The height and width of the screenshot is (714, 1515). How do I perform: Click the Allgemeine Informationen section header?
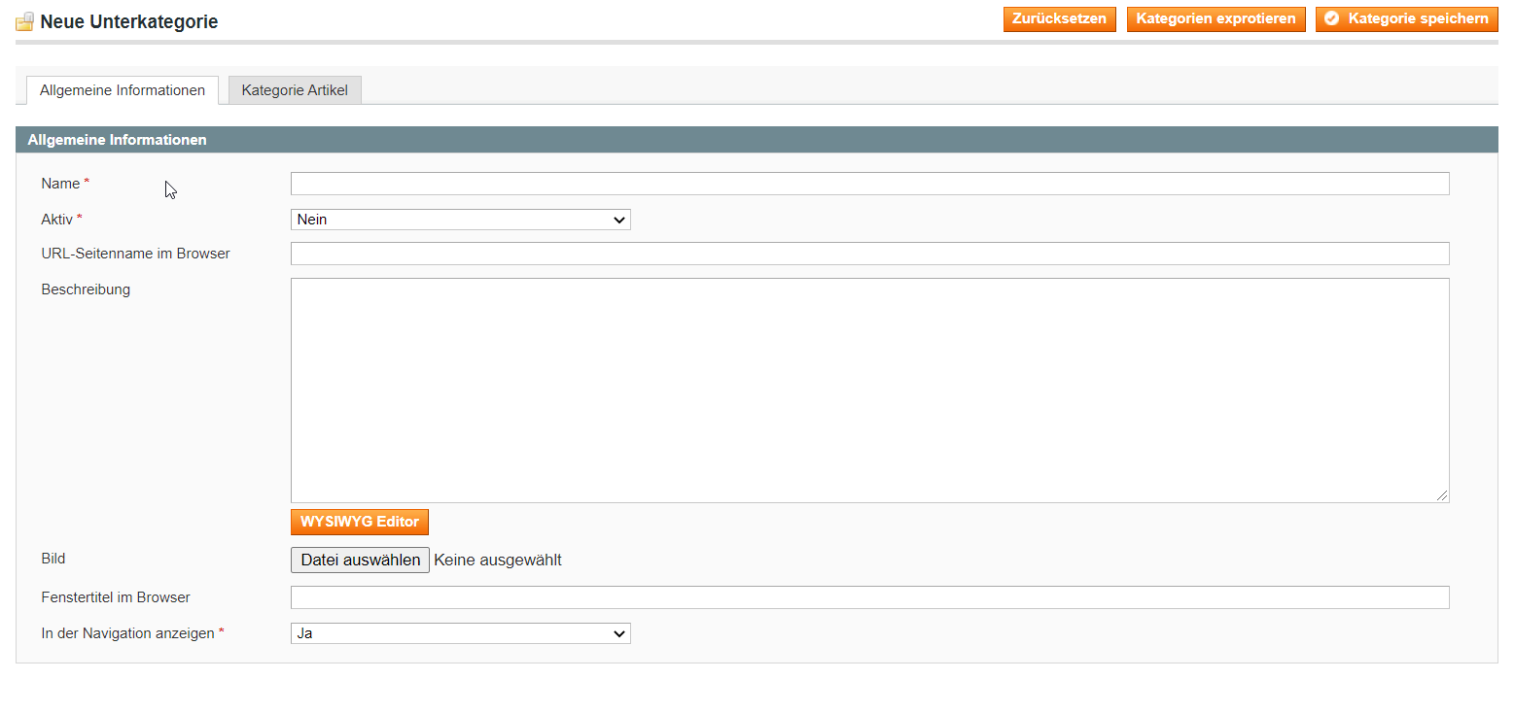coord(757,140)
